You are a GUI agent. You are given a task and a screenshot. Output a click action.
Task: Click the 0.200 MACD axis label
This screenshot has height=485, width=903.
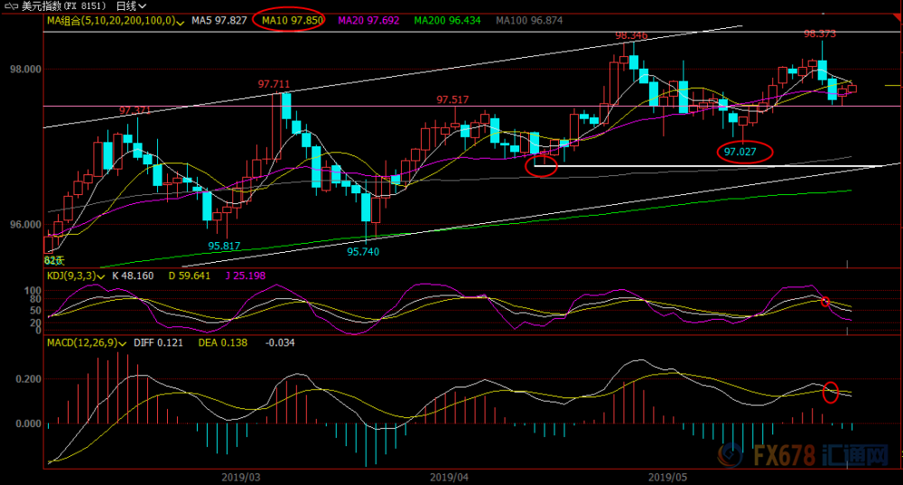(28, 379)
